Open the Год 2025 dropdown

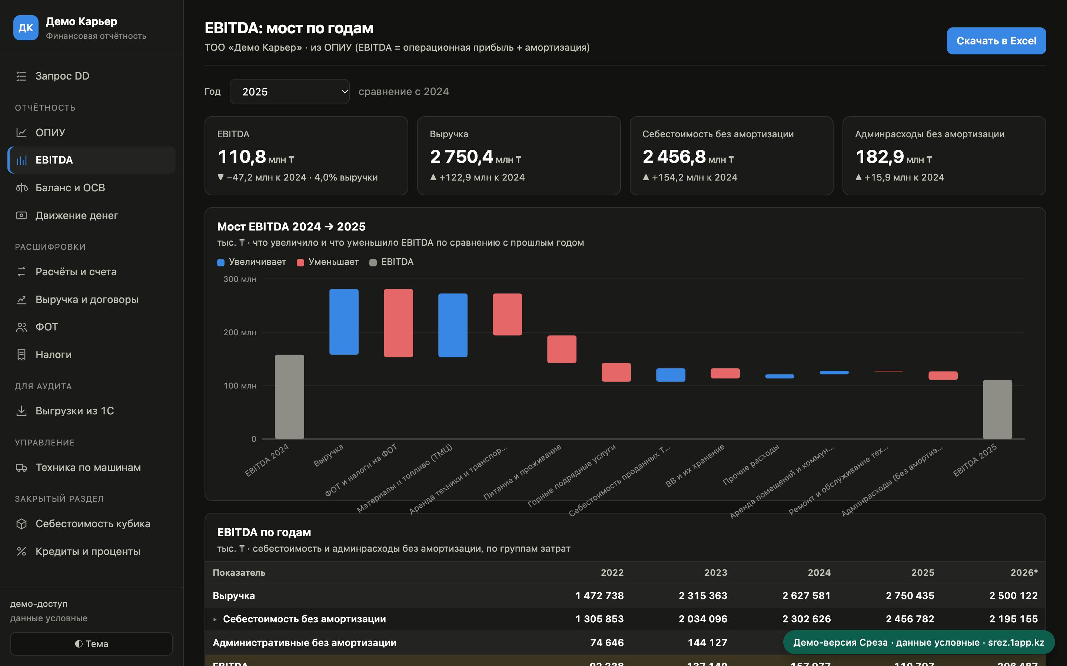pyautogui.click(x=290, y=92)
